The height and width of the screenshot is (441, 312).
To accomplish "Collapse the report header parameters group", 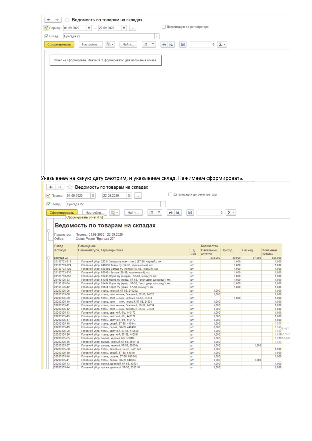I will tap(48, 231).
